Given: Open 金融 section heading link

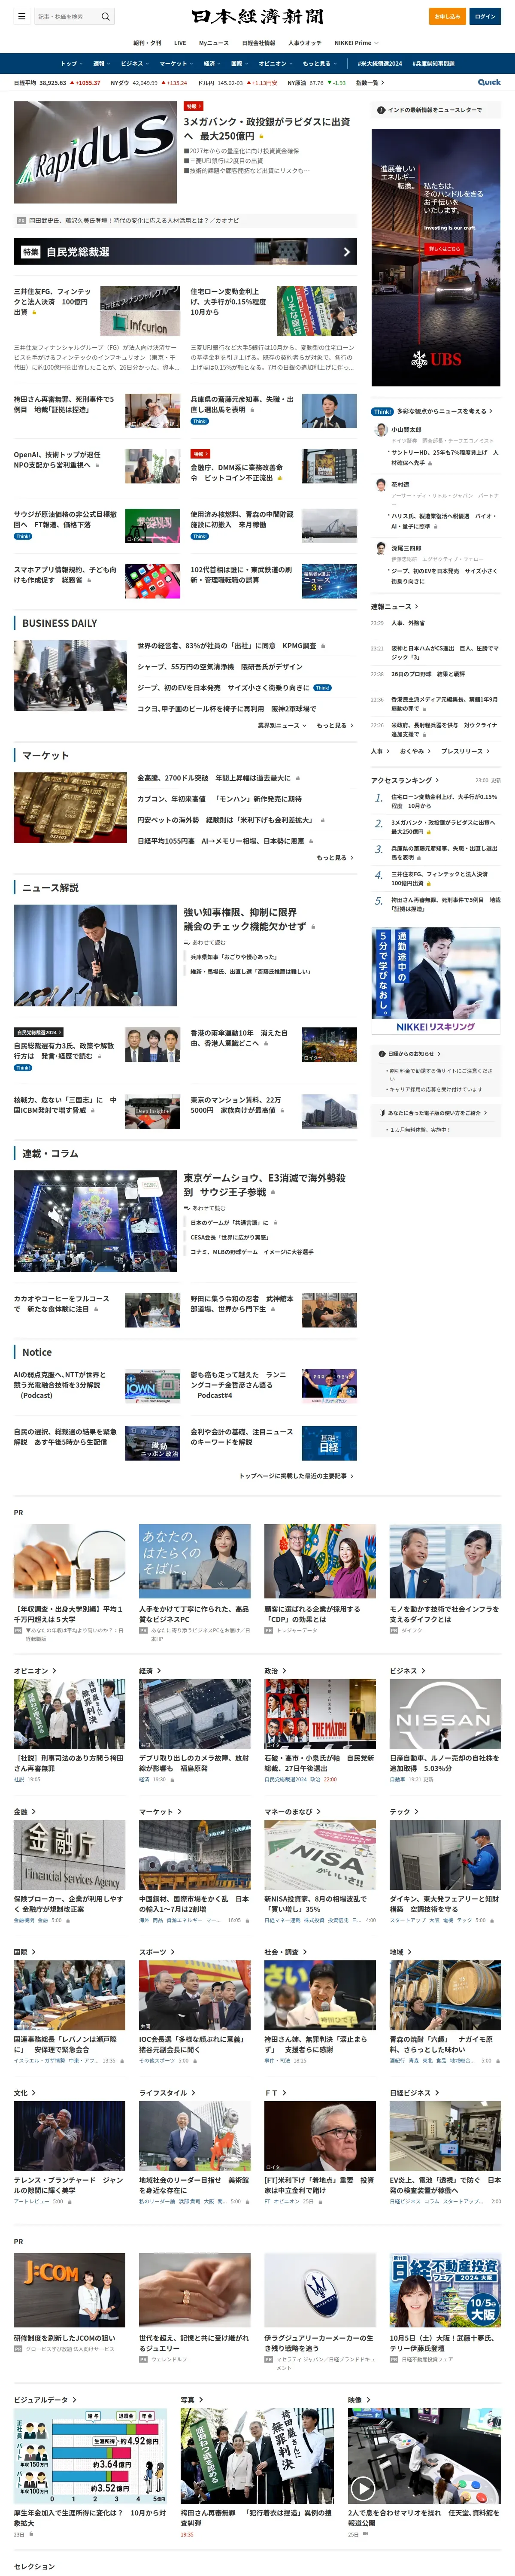Looking at the screenshot, I should [25, 1811].
